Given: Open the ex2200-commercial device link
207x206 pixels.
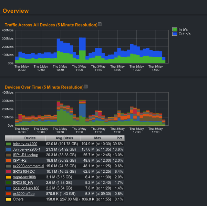Looking at the screenshot, I should click(28, 166).
